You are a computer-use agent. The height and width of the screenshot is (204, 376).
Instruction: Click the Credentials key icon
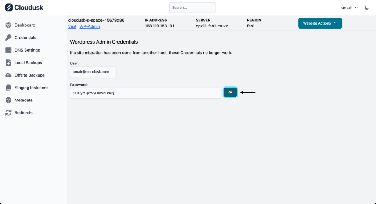point(8,38)
